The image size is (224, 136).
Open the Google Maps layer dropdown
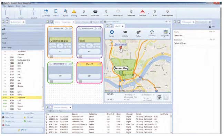click(x=165, y=37)
